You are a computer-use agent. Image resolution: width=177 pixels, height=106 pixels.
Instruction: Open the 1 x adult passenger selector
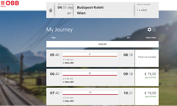coord(142,10)
